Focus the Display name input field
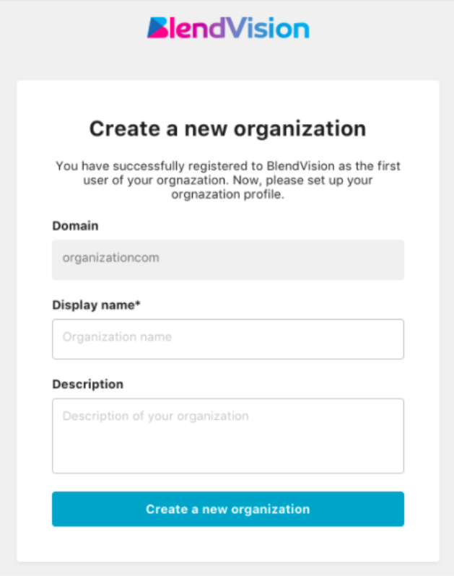 (x=227, y=339)
